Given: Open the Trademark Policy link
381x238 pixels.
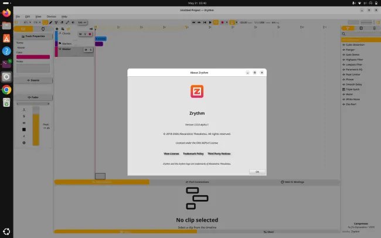Looking at the screenshot, I should [x=193, y=154].
